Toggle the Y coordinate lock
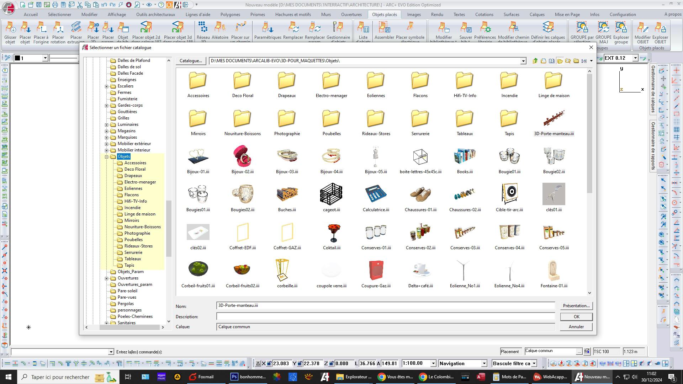Screen dimensions: 683x384 (x=300, y=363)
